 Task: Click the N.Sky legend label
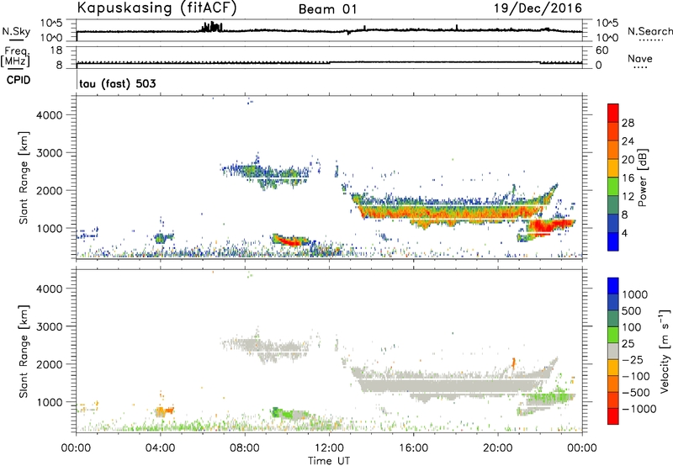[16, 31]
